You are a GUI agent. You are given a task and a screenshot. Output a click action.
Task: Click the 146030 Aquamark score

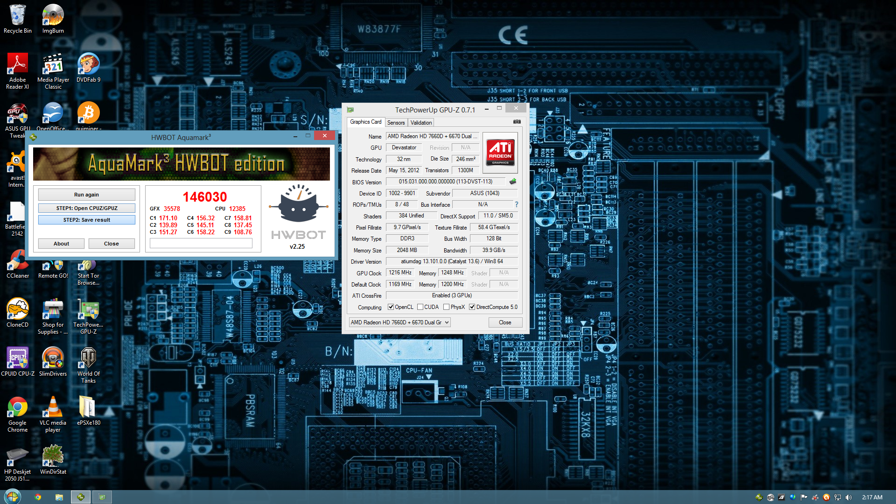point(205,197)
